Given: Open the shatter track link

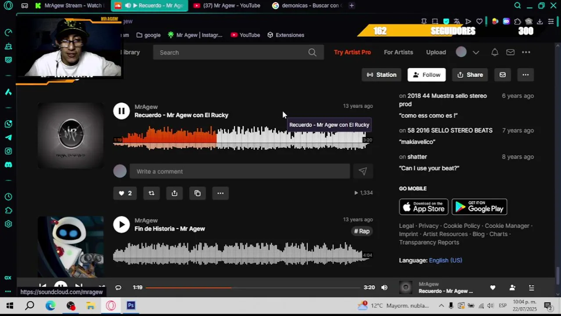Looking at the screenshot, I should 417,157.
